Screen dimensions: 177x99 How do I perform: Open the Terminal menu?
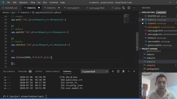pyautogui.click(x=53, y=2)
